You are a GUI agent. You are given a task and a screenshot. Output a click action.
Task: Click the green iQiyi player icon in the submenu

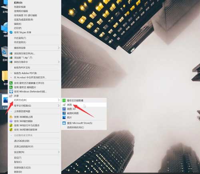click(x=64, y=100)
